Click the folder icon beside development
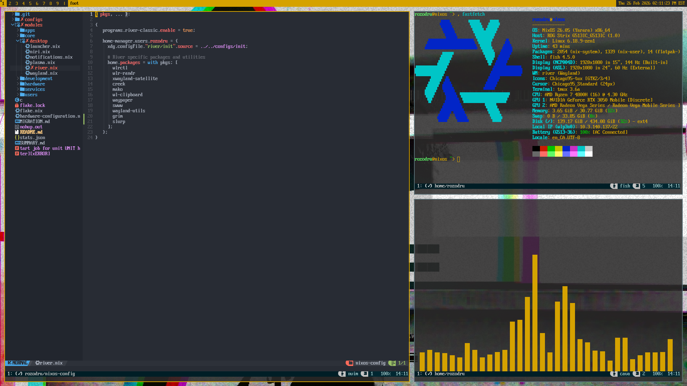The height and width of the screenshot is (386, 687). tap(22, 79)
